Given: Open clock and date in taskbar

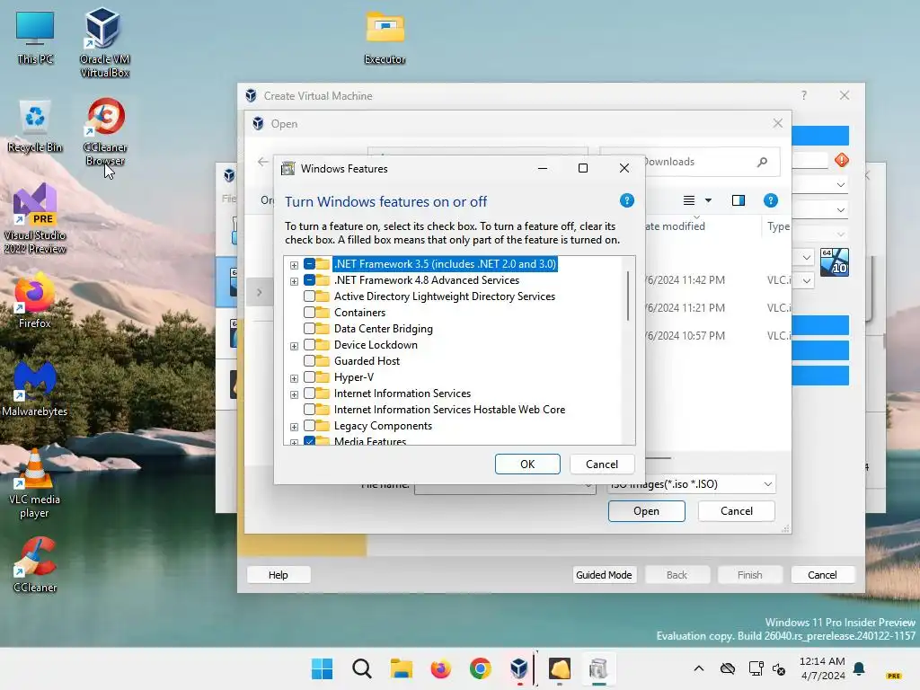Looking at the screenshot, I should 822,668.
